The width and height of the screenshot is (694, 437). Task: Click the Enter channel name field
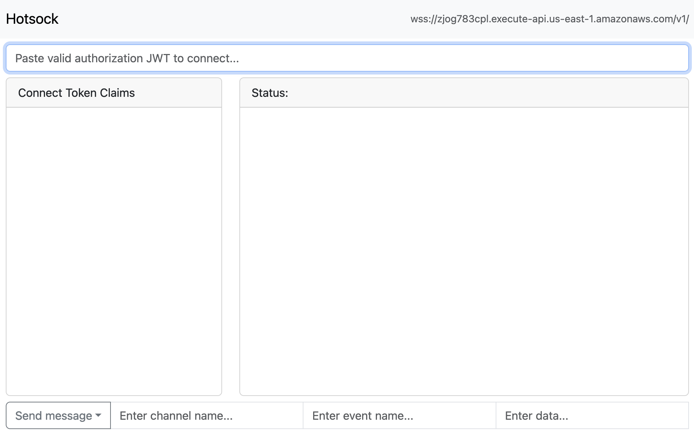click(x=207, y=415)
